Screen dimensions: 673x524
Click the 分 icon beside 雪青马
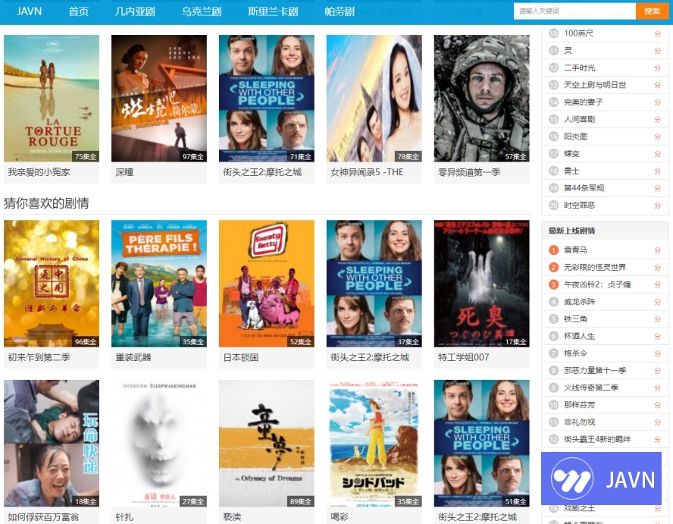click(x=657, y=250)
